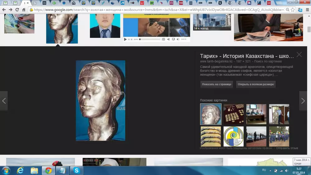Mute the video player volume icon

[x=178, y=39]
